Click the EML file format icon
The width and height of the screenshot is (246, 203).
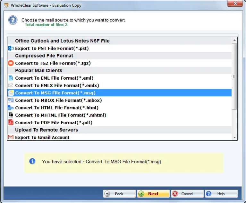pyautogui.click(x=11, y=78)
